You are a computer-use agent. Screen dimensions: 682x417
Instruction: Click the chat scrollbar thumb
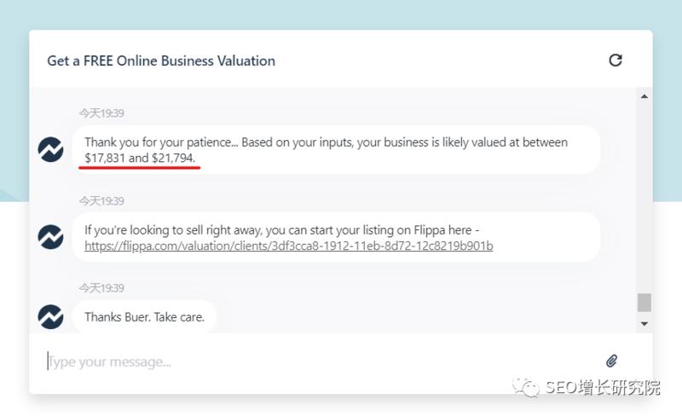point(644,302)
